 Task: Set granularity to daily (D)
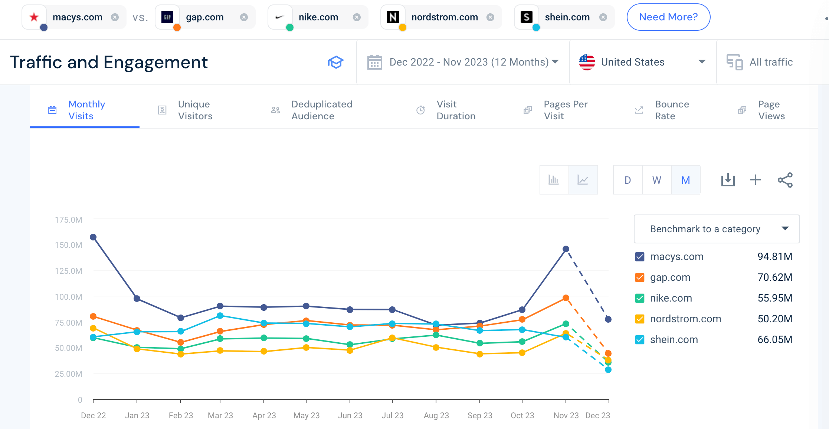tap(628, 180)
